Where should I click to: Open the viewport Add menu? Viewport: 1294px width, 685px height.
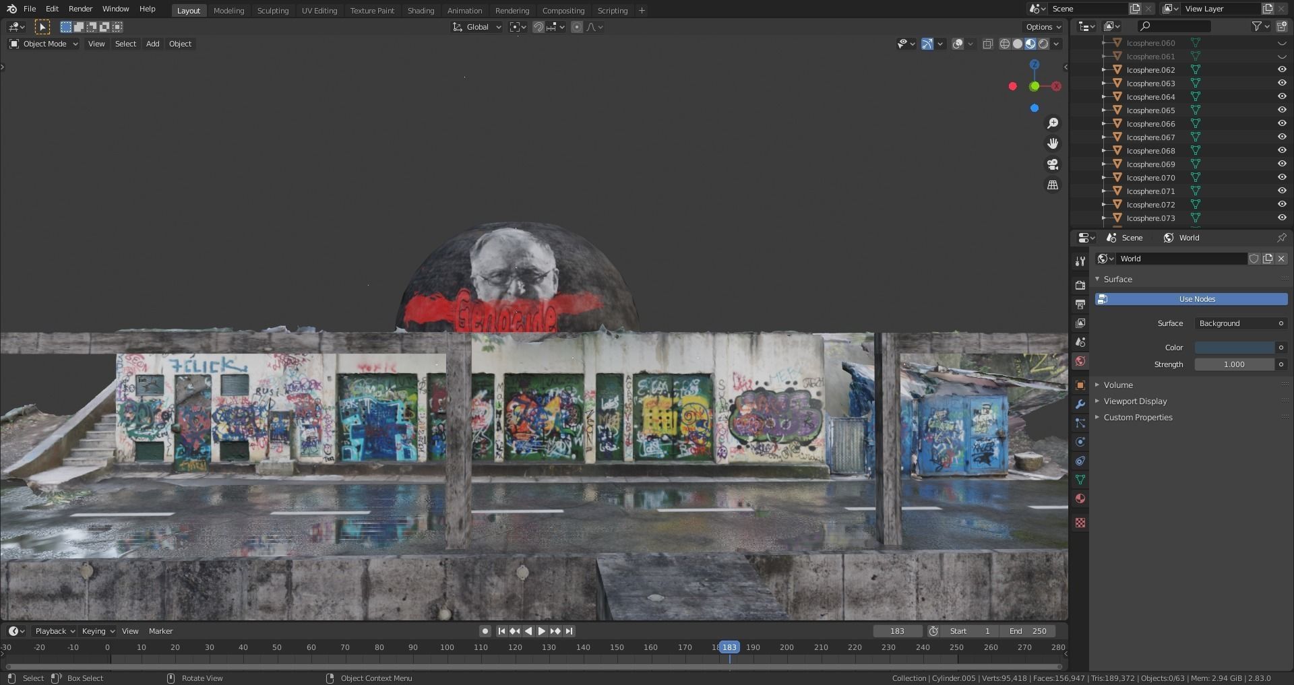153,44
